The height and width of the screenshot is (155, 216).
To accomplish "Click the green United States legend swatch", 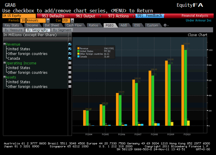I will [x=78, y=51].
